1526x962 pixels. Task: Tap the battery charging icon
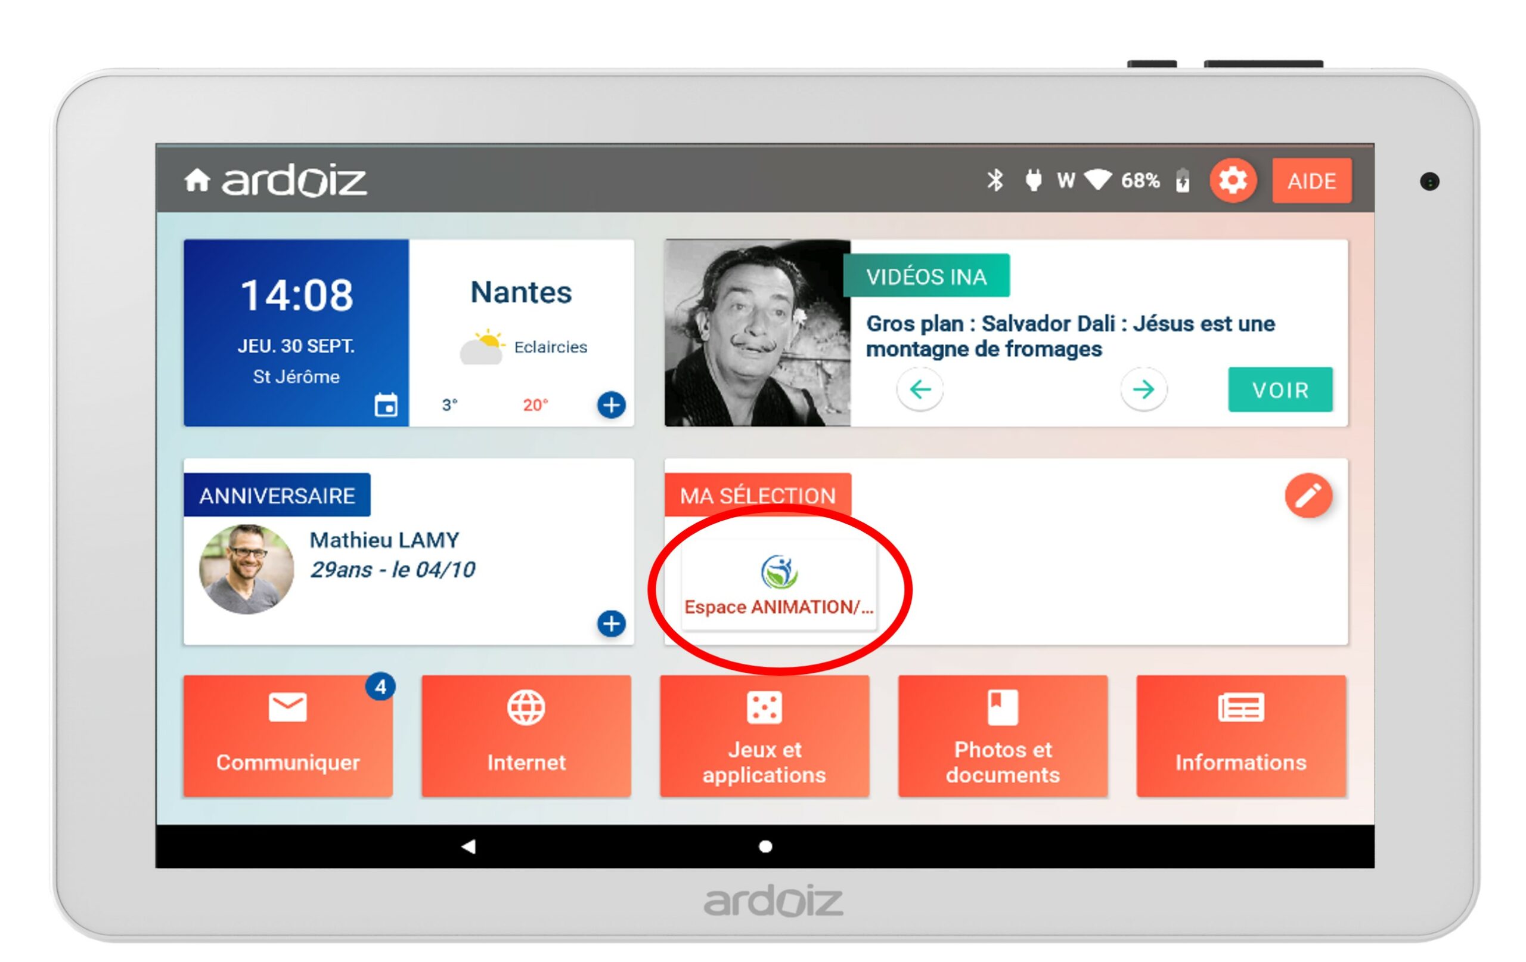1183,180
